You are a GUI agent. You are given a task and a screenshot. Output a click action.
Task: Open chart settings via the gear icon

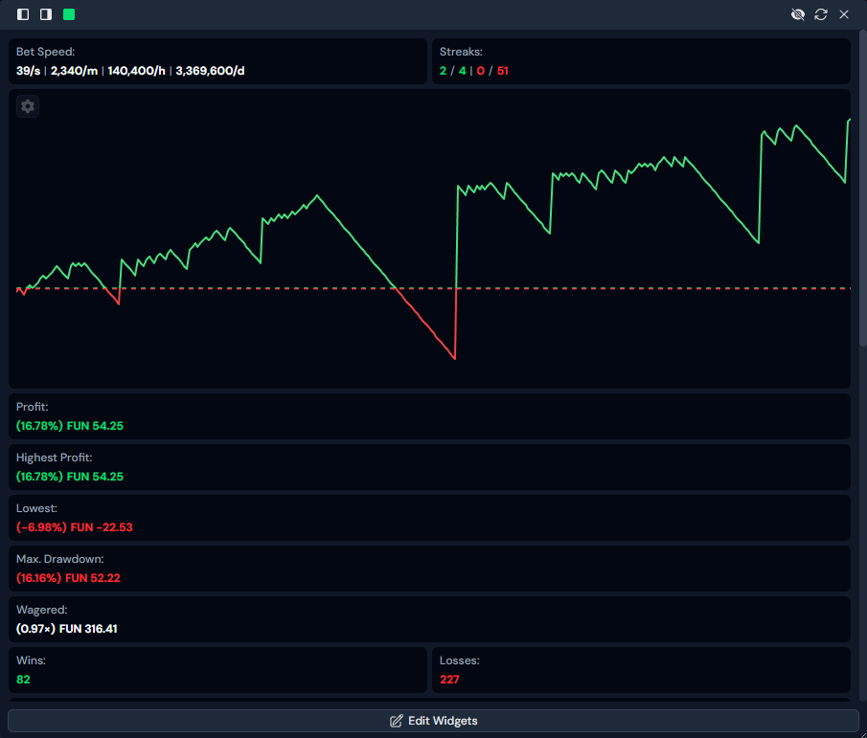28,106
